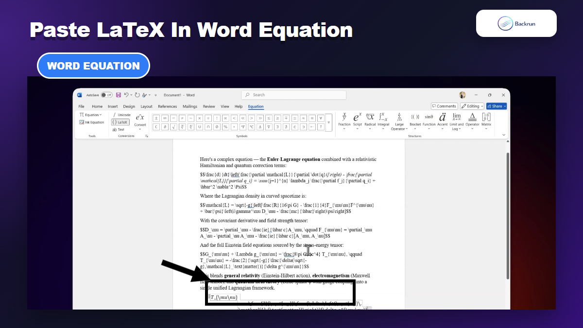Insert the union symbol

200,127
